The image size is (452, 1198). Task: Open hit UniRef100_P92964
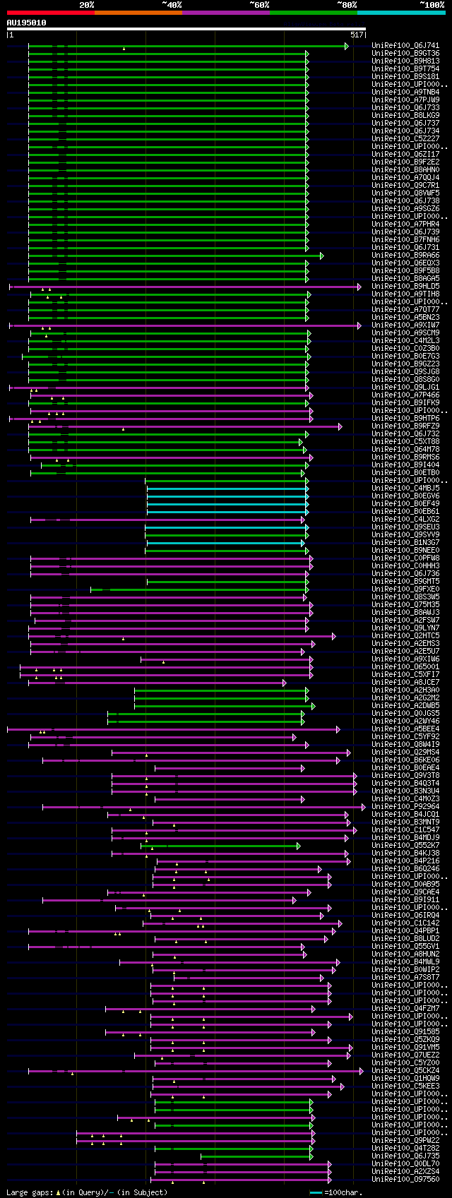click(405, 807)
